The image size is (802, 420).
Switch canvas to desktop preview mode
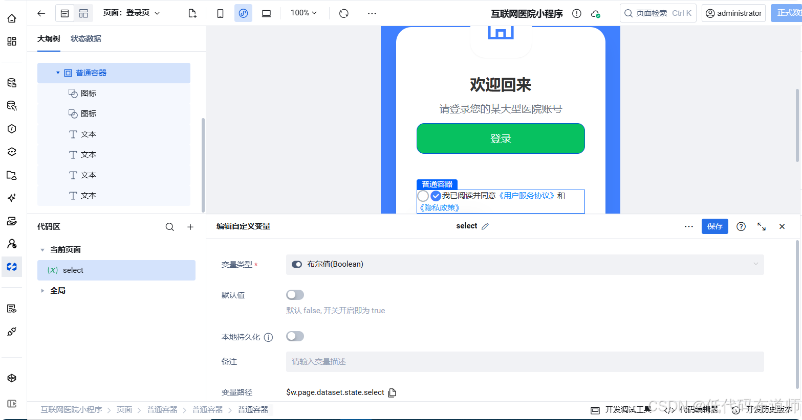click(x=266, y=13)
